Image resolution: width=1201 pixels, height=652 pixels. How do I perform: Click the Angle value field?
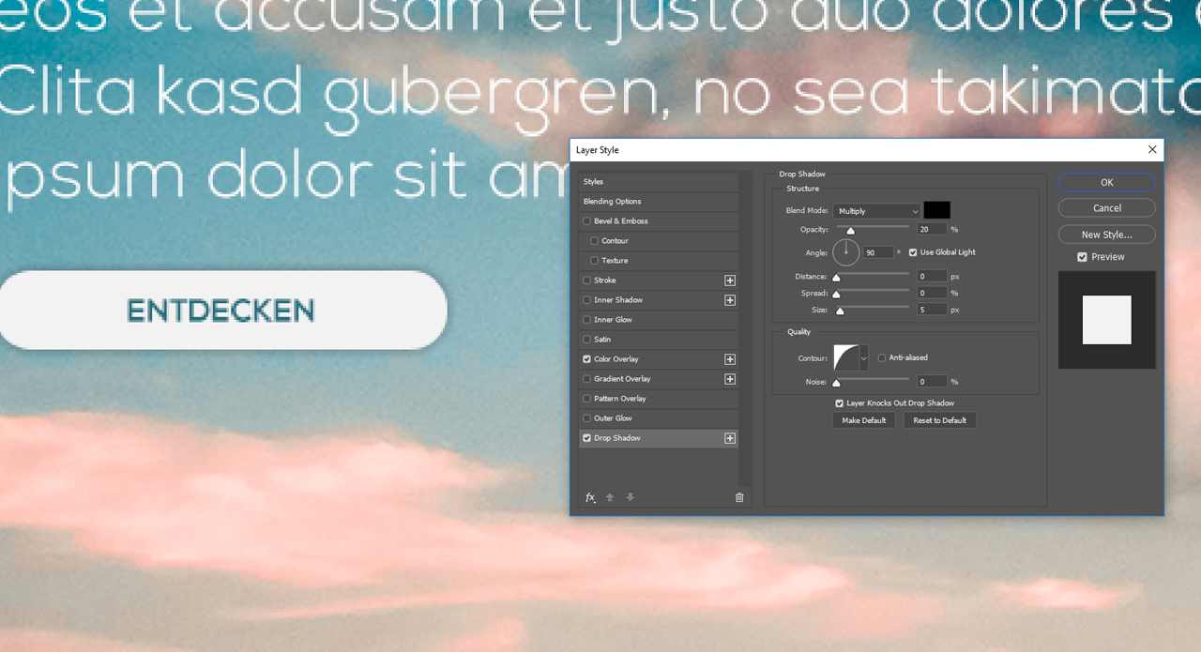pyautogui.click(x=878, y=253)
